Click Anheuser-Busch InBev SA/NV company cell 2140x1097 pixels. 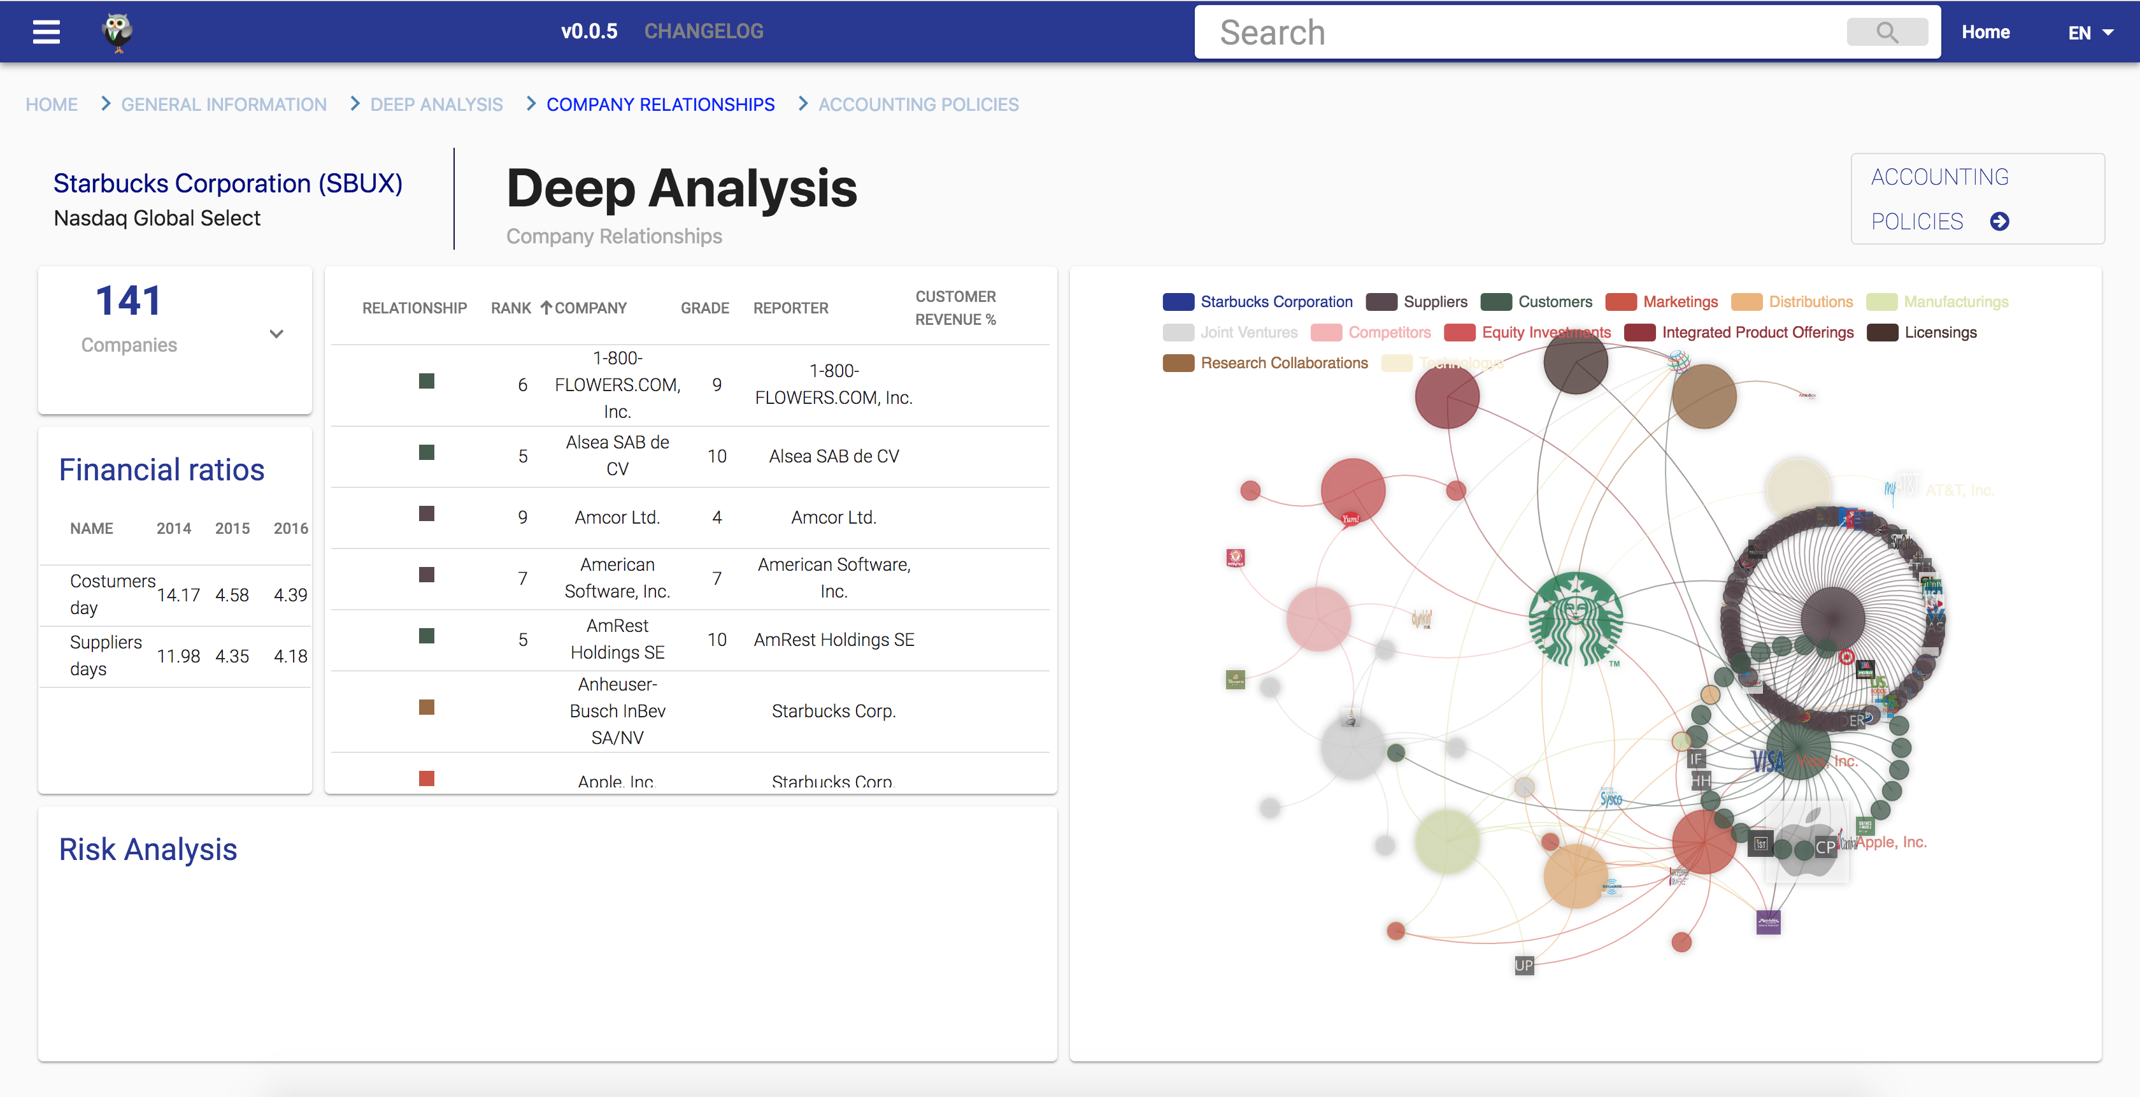point(617,710)
